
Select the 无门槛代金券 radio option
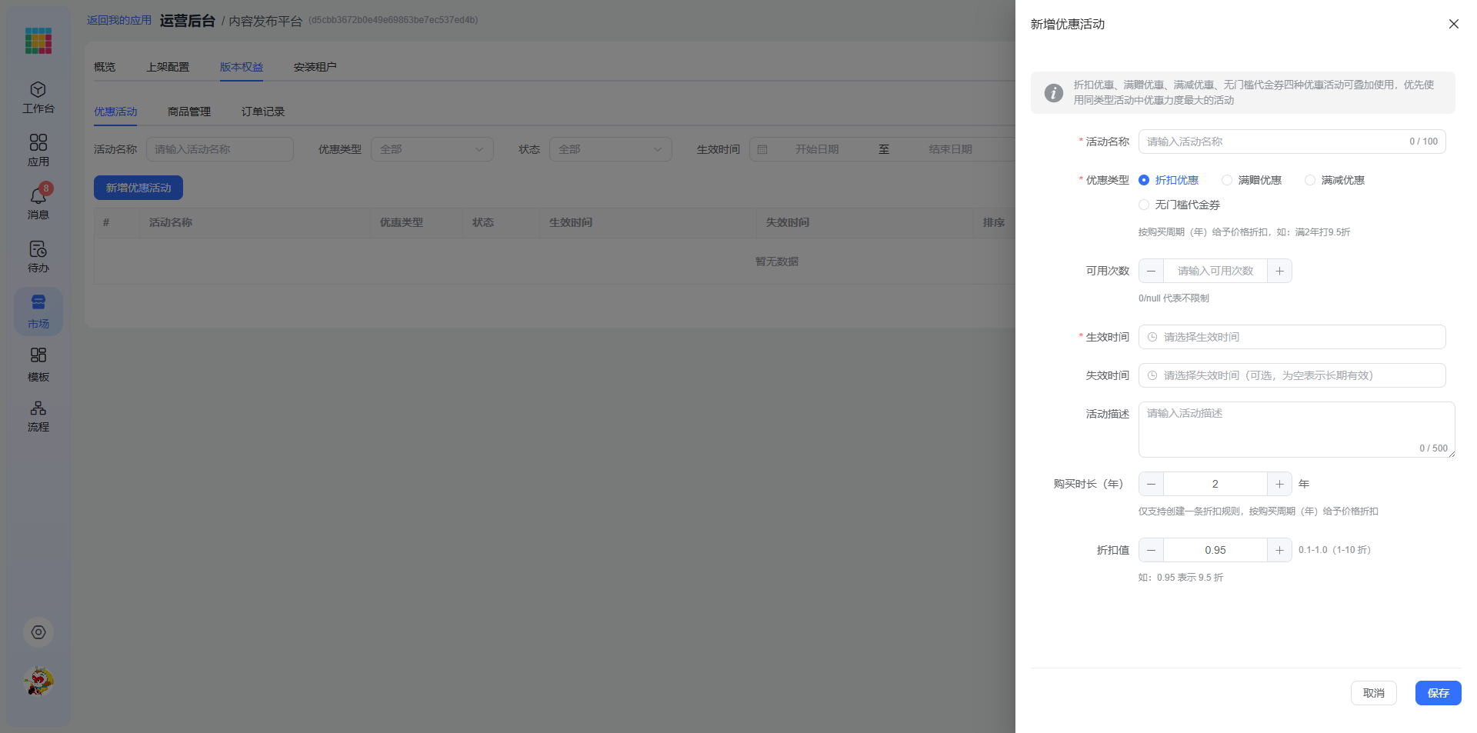(1179, 205)
